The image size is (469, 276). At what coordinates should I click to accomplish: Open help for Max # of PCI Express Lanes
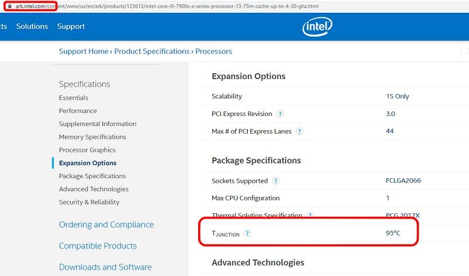tap(299, 131)
